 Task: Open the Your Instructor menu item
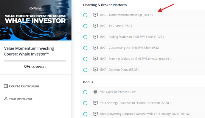tap(18, 99)
